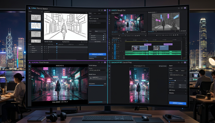Edit the HONG KONG NIGHTS filename field
Screen dimensions: 215x123
coord(178,75)
